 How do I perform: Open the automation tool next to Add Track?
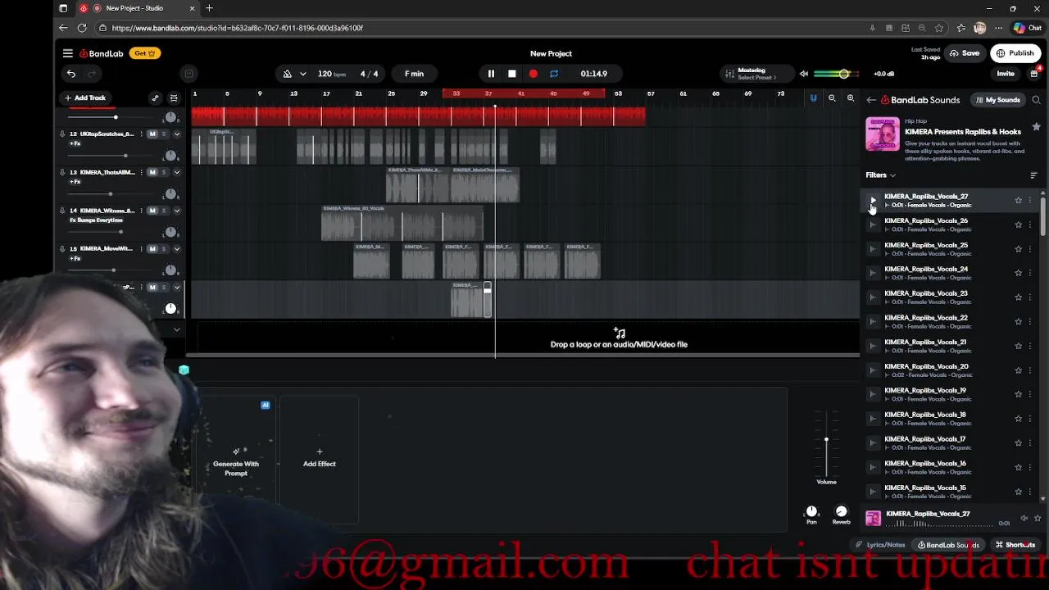(155, 98)
